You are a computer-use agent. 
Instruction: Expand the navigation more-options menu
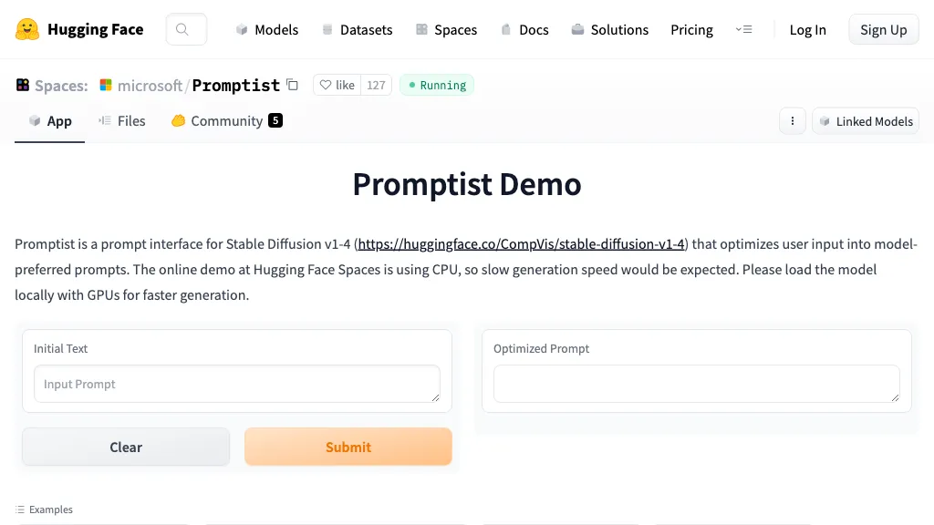coord(743,29)
